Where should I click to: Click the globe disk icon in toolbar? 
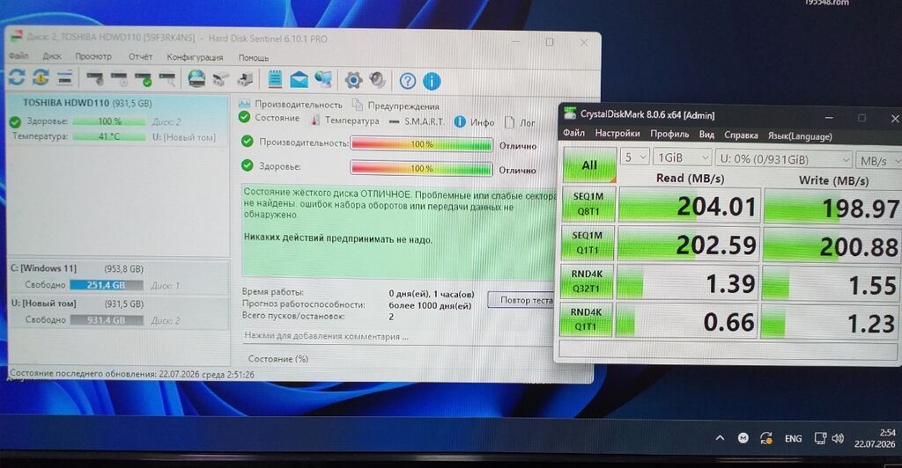pyautogui.click(x=196, y=78)
